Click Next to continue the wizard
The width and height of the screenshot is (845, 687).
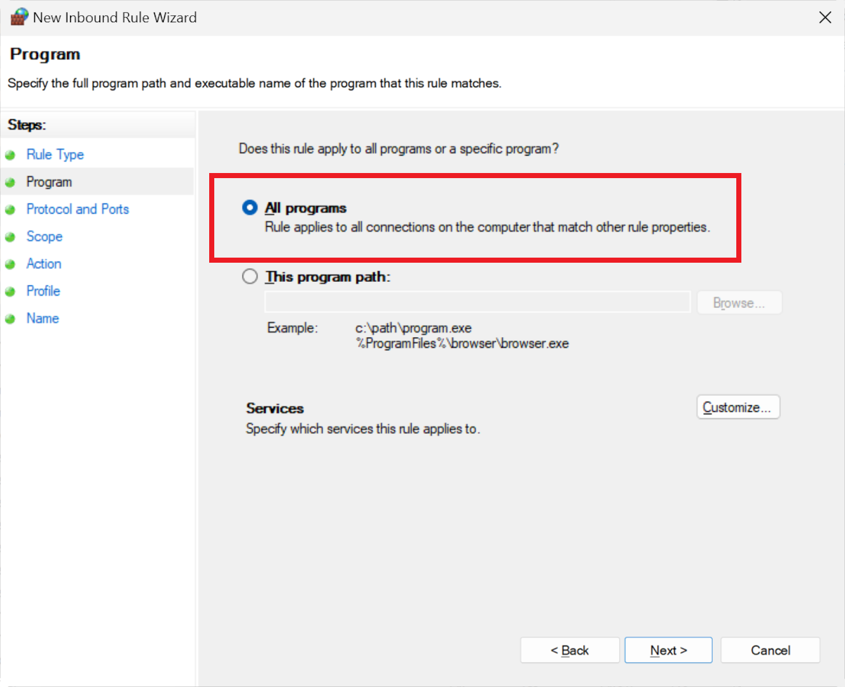[668, 650]
